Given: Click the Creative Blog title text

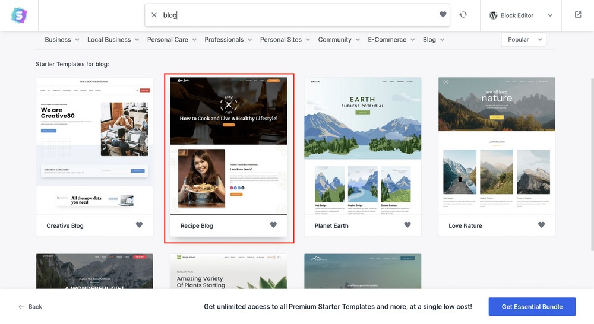Looking at the screenshot, I should (x=65, y=225).
